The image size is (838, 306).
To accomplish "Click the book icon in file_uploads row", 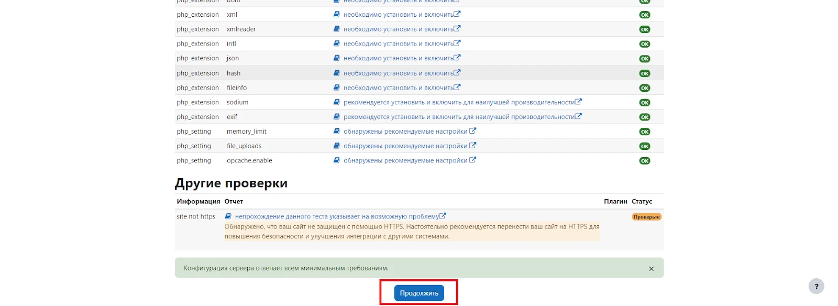I will coord(337,146).
